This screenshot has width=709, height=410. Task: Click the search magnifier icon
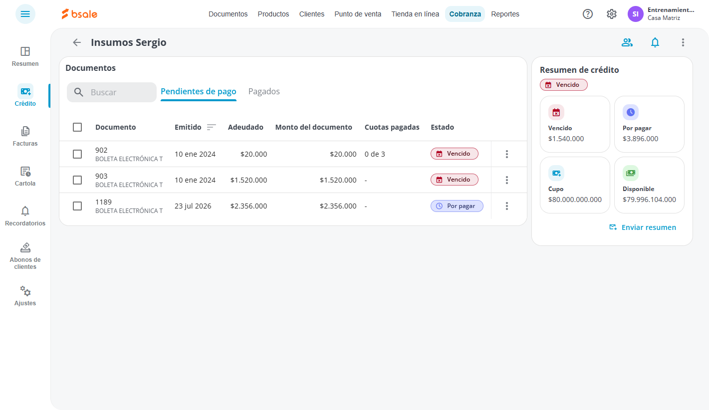tap(79, 92)
